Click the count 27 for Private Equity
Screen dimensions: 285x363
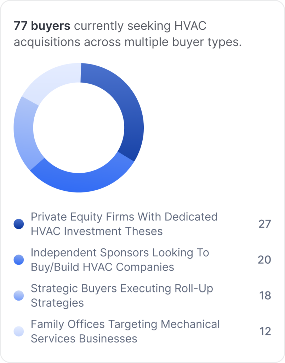(265, 224)
